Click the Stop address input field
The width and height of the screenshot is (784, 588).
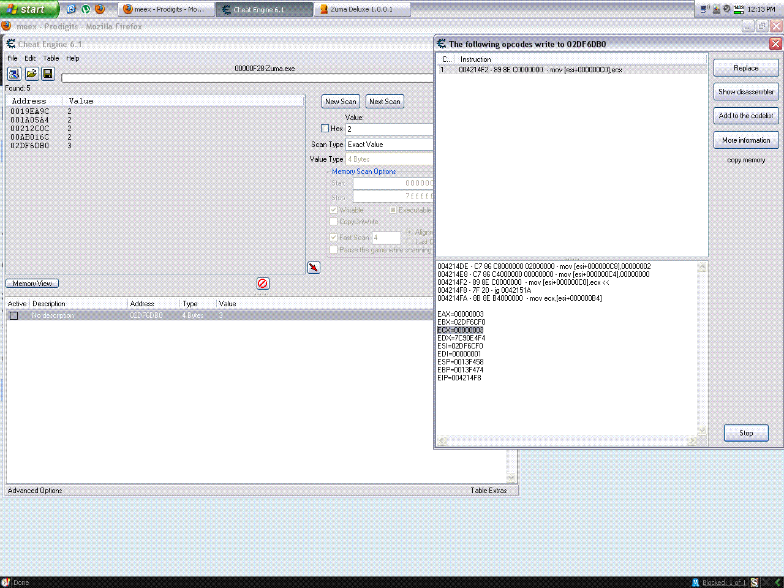click(393, 197)
